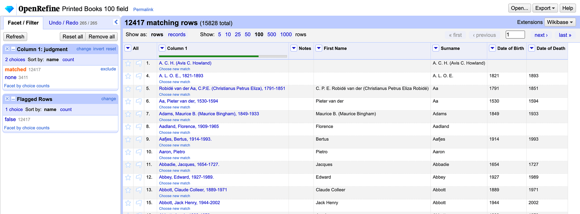Image resolution: width=580 pixels, height=214 pixels.
Task: Show data as rows
Action: click(x=157, y=34)
